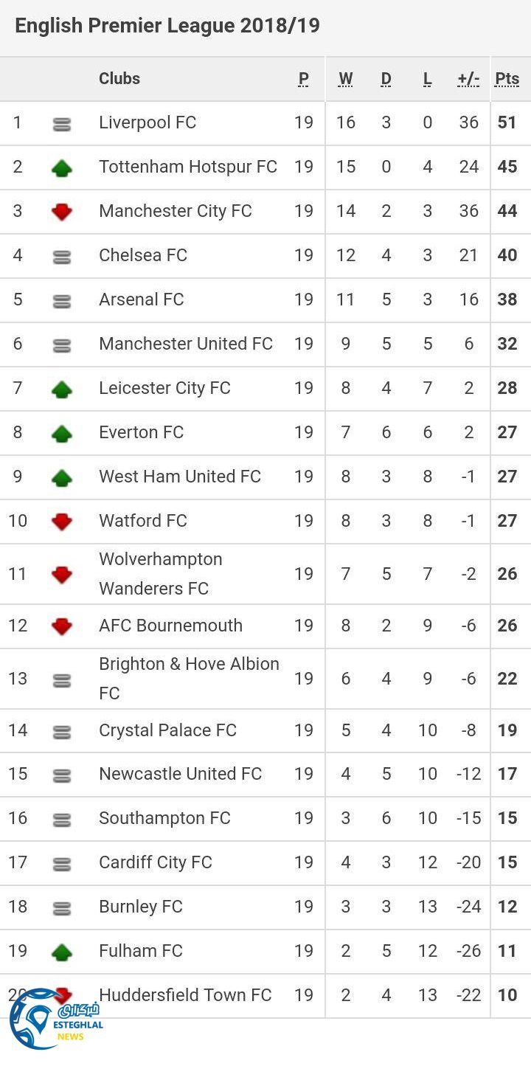
Task: Click the red down arrow beside Watford FC
Action: pyautogui.click(x=62, y=522)
